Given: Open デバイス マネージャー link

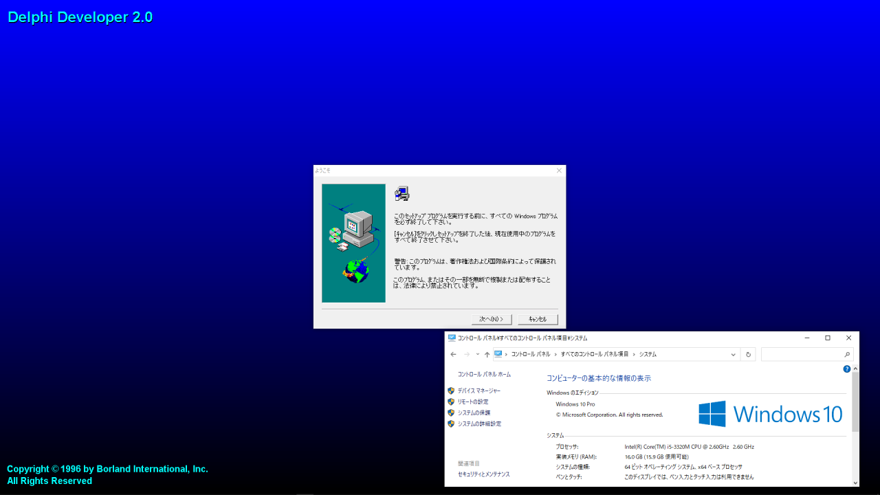Looking at the screenshot, I should click(x=479, y=390).
